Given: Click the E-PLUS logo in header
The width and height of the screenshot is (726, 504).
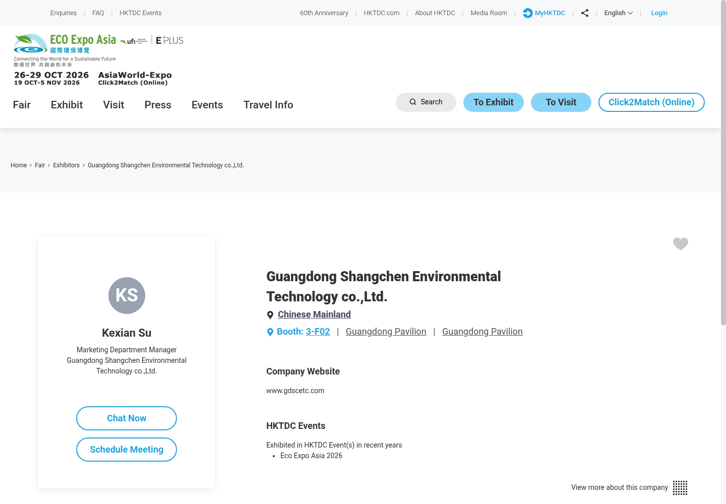Looking at the screenshot, I should [x=169, y=40].
